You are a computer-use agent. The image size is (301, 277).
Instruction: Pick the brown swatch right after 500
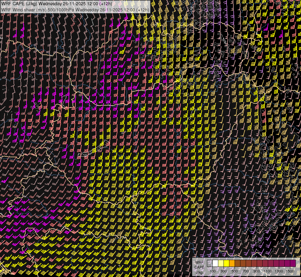coord(237,263)
